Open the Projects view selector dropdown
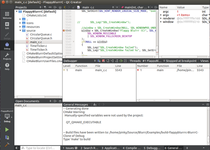 tap(28, 7)
